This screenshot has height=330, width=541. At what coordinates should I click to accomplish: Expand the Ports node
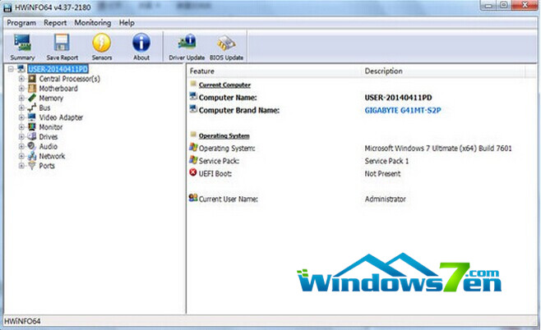(x=21, y=166)
